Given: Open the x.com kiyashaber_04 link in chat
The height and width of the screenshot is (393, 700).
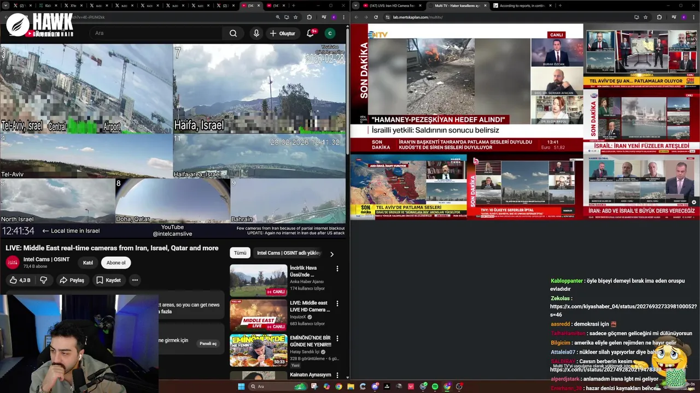Looking at the screenshot, I should [623, 311].
